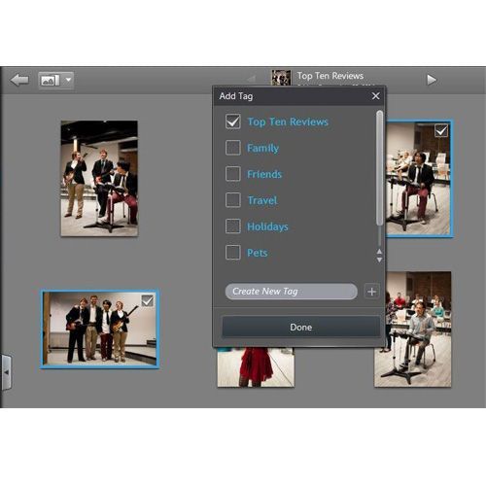This screenshot has height=486, width=486.
Task: Focus the Create New Tag field
Action: point(292,292)
